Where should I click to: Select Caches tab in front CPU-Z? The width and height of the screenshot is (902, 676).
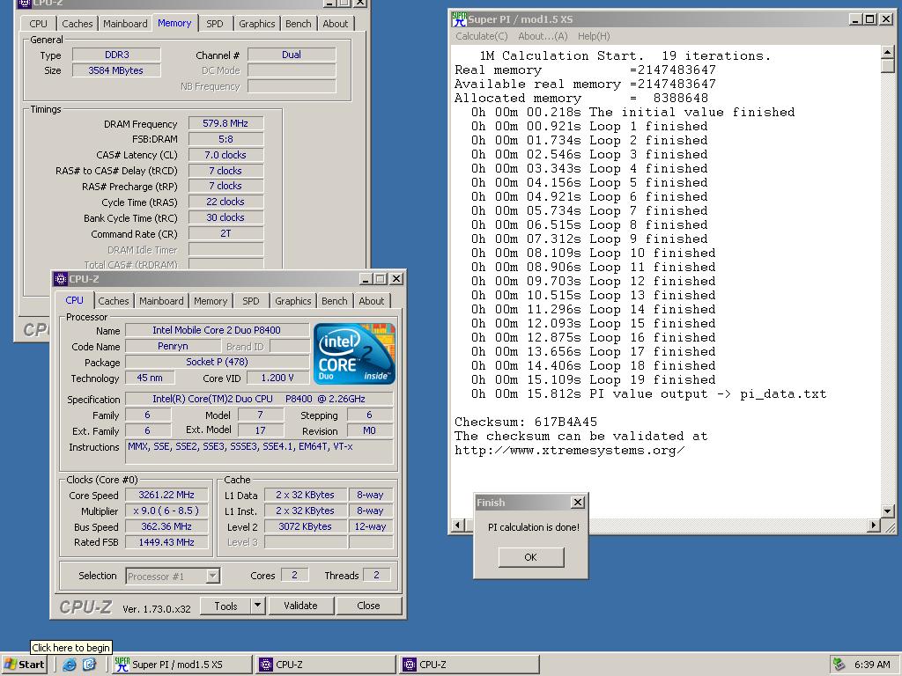click(x=114, y=301)
